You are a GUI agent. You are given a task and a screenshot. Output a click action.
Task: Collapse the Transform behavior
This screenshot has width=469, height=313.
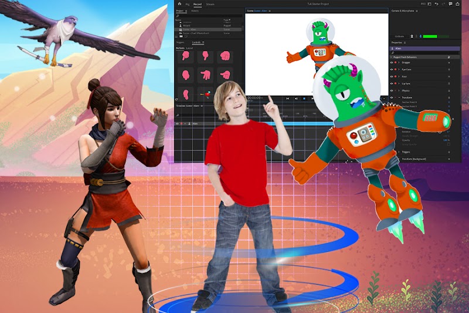(399, 97)
